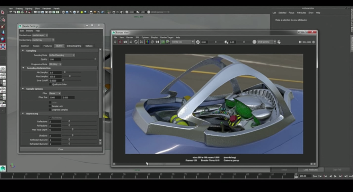Enable the Diagnose samples checkbox
The height and width of the screenshot is (192, 353).
coord(50,110)
